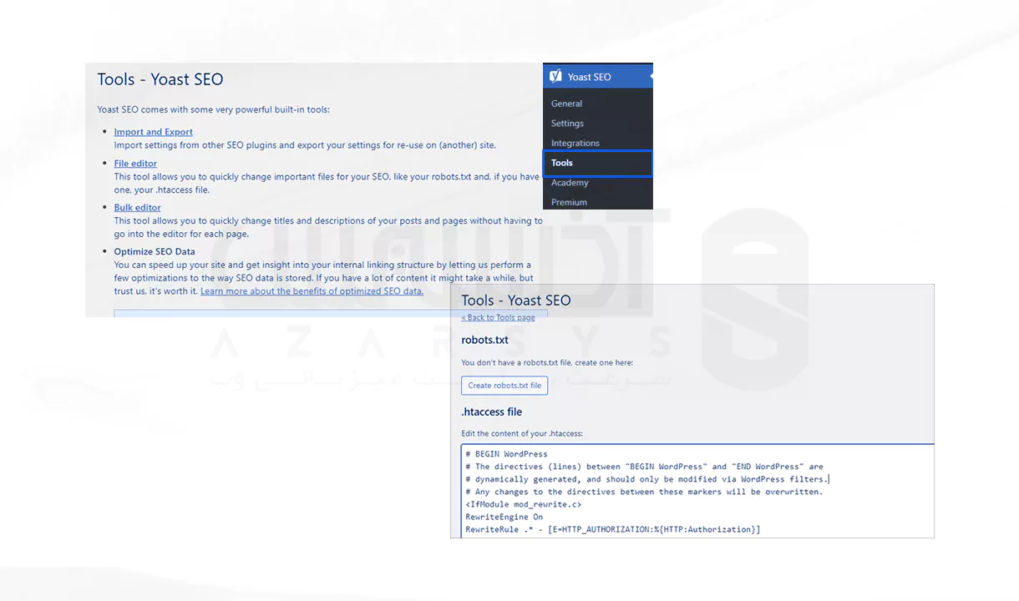Click the Create robots.txt file button
Image resolution: width=1019 pixels, height=601 pixels.
pyautogui.click(x=504, y=386)
